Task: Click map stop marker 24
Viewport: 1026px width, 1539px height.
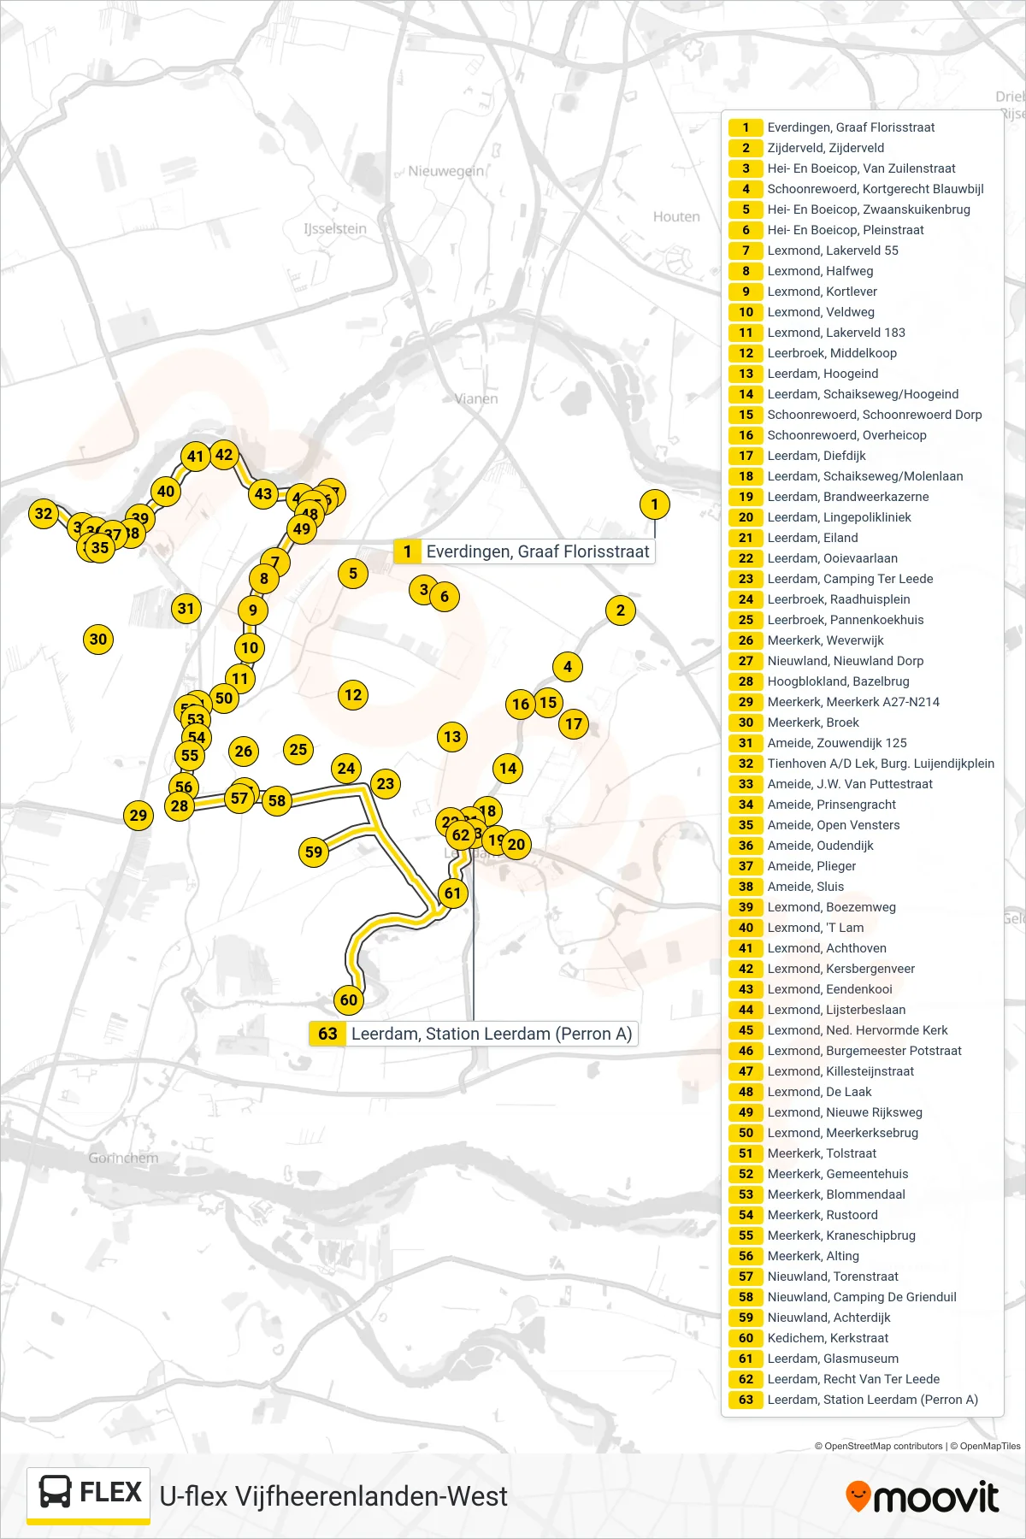Action: (346, 769)
